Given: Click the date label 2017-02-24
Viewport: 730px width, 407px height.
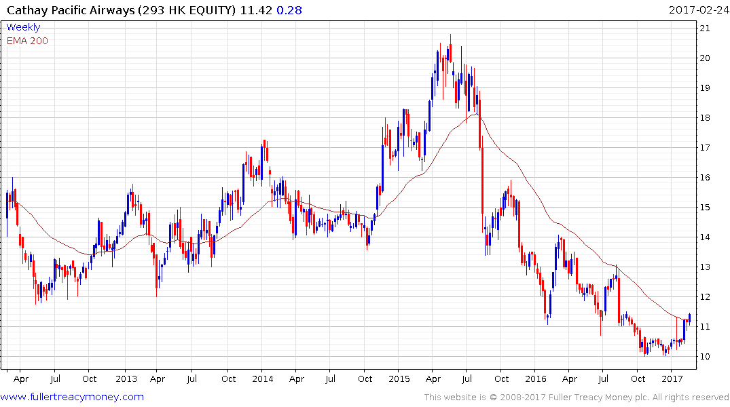Looking at the screenshot, I should tap(698, 10).
